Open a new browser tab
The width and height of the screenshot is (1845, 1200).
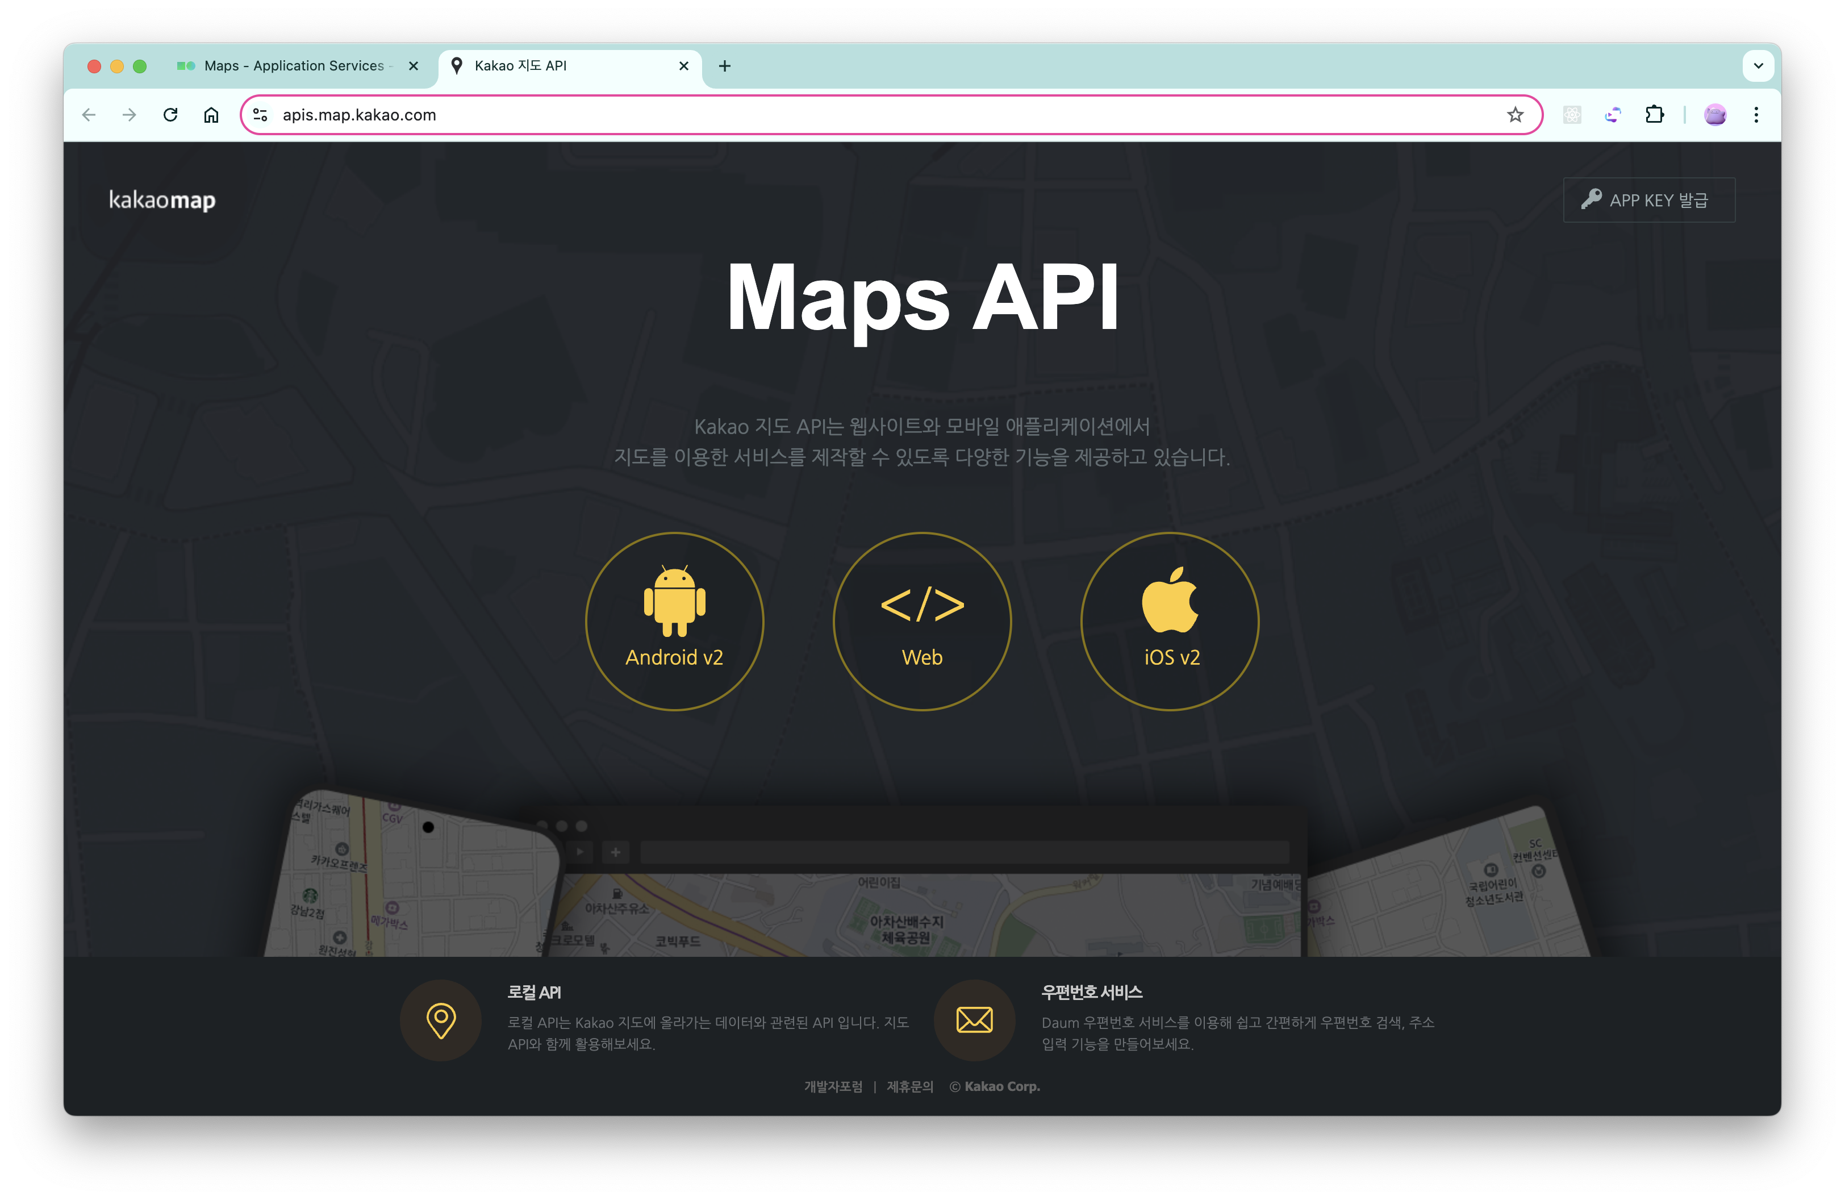point(724,66)
